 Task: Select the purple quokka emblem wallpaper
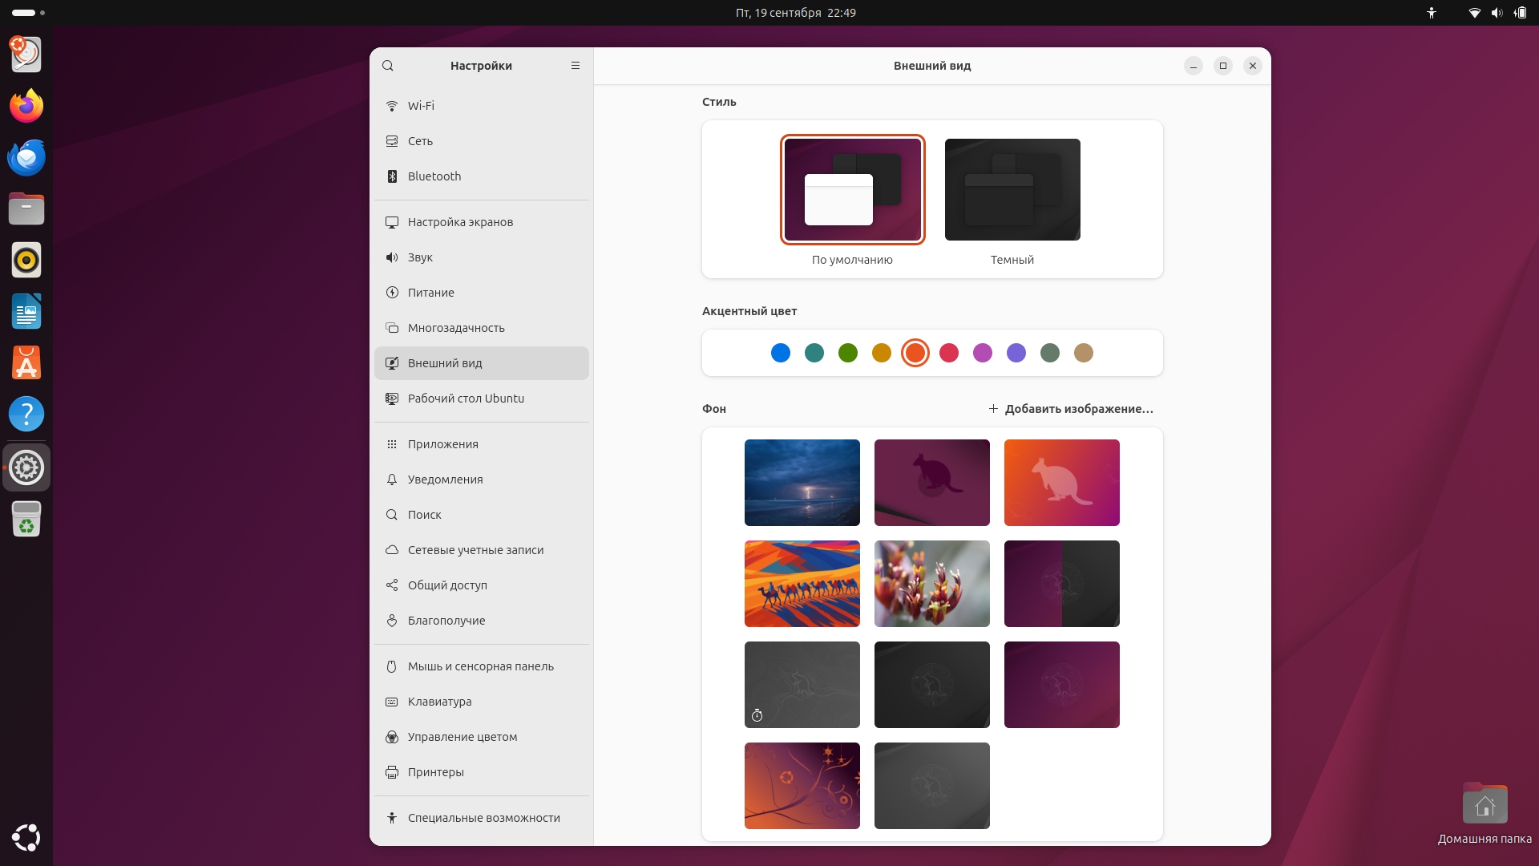1062,685
